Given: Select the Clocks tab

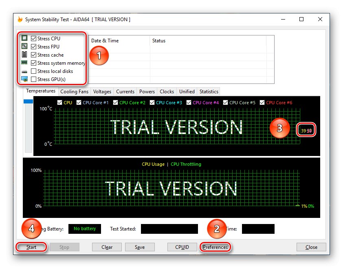Looking at the screenshot, I should (167, 92).
